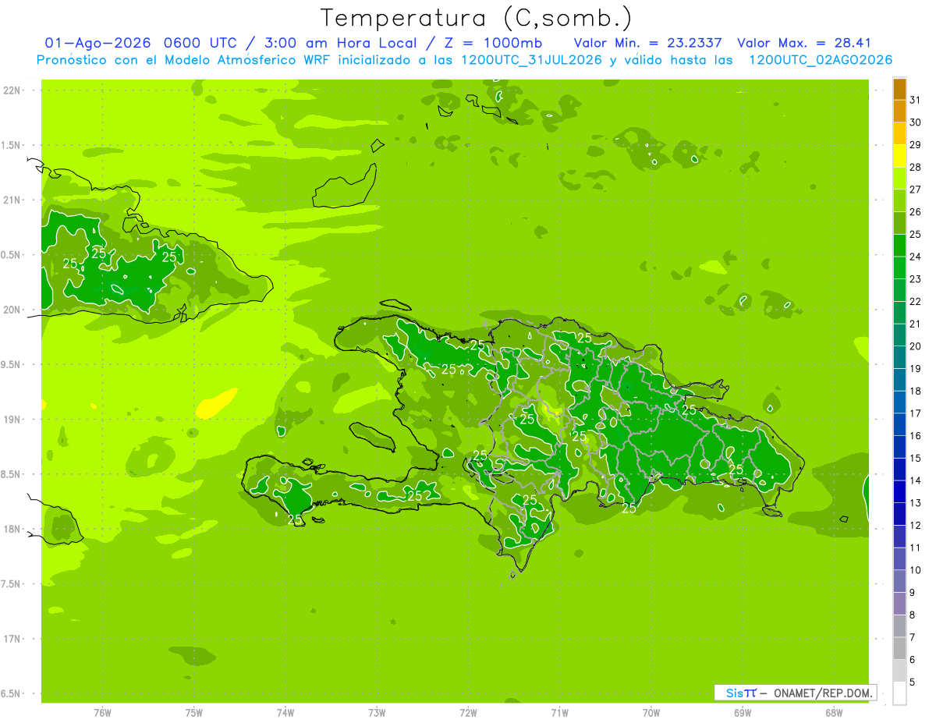Click the legend scale value 5
Screen dimensions: 936x723
(913, 682)
